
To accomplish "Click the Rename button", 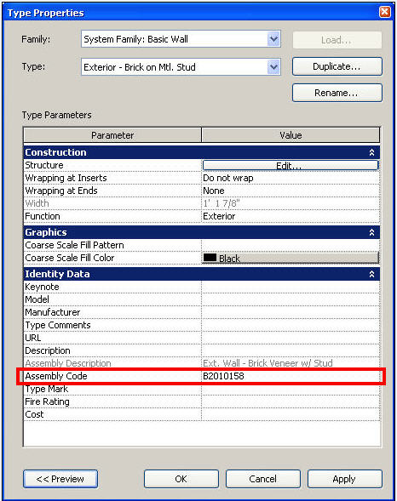I will click(337, 93).
